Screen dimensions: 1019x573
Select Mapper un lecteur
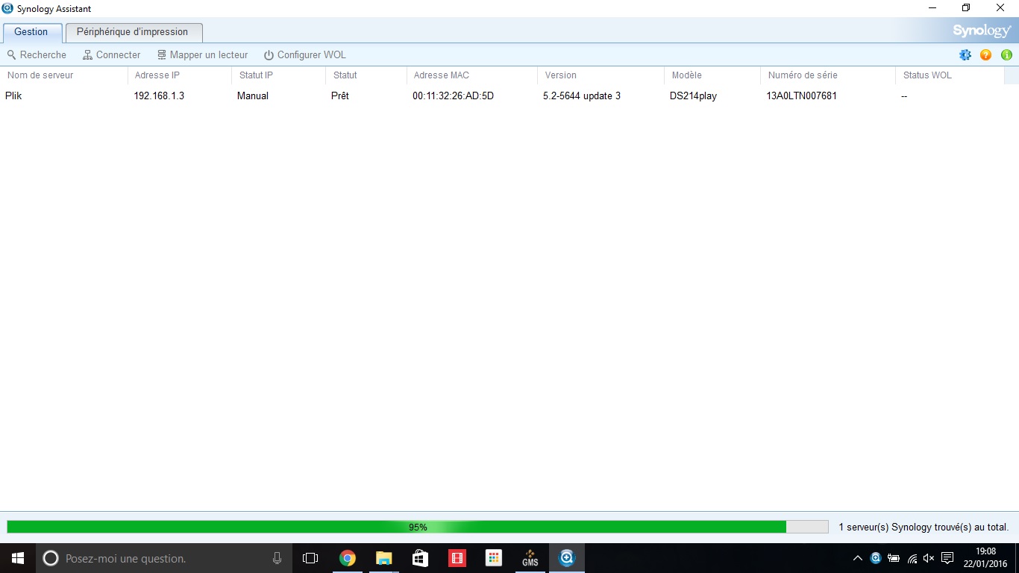point(202,55)
